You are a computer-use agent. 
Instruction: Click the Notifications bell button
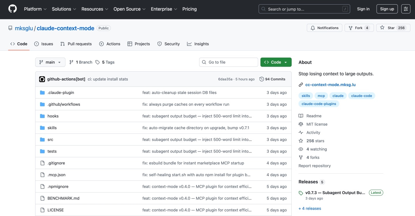coord(325,28)
